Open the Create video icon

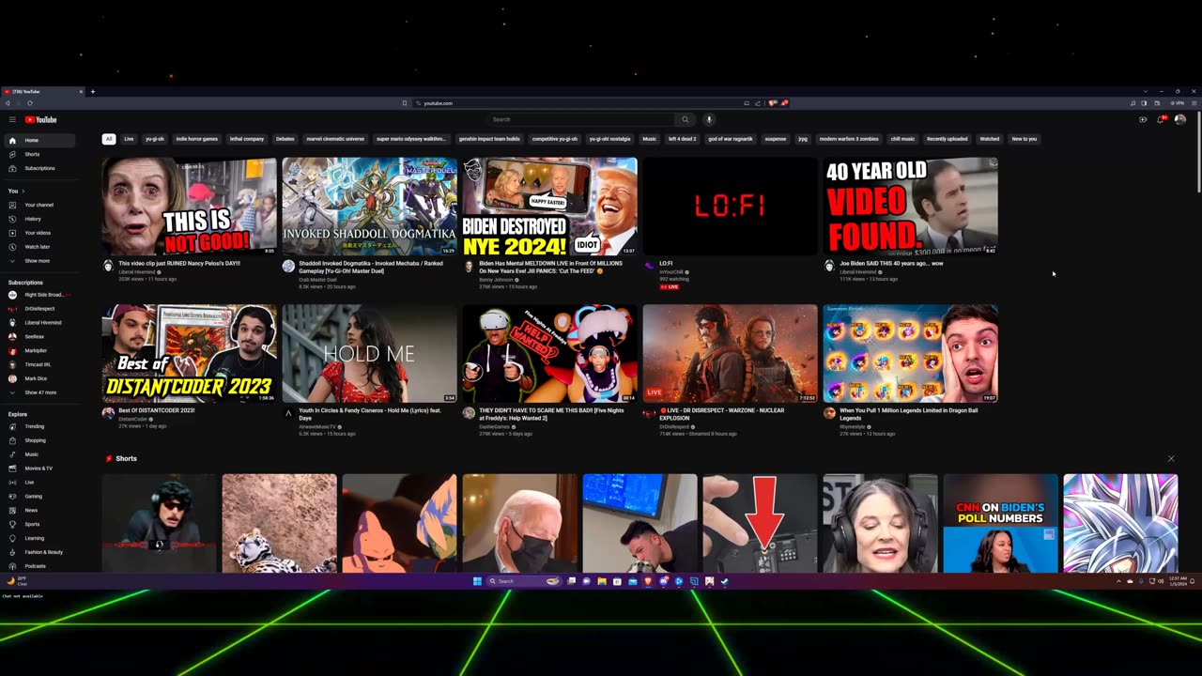(1143, 119)
